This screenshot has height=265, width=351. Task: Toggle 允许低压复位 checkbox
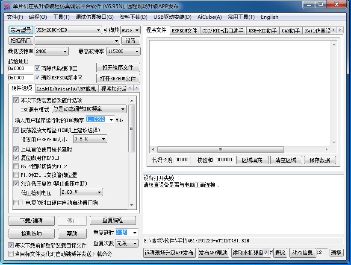(x=16, y=183)
